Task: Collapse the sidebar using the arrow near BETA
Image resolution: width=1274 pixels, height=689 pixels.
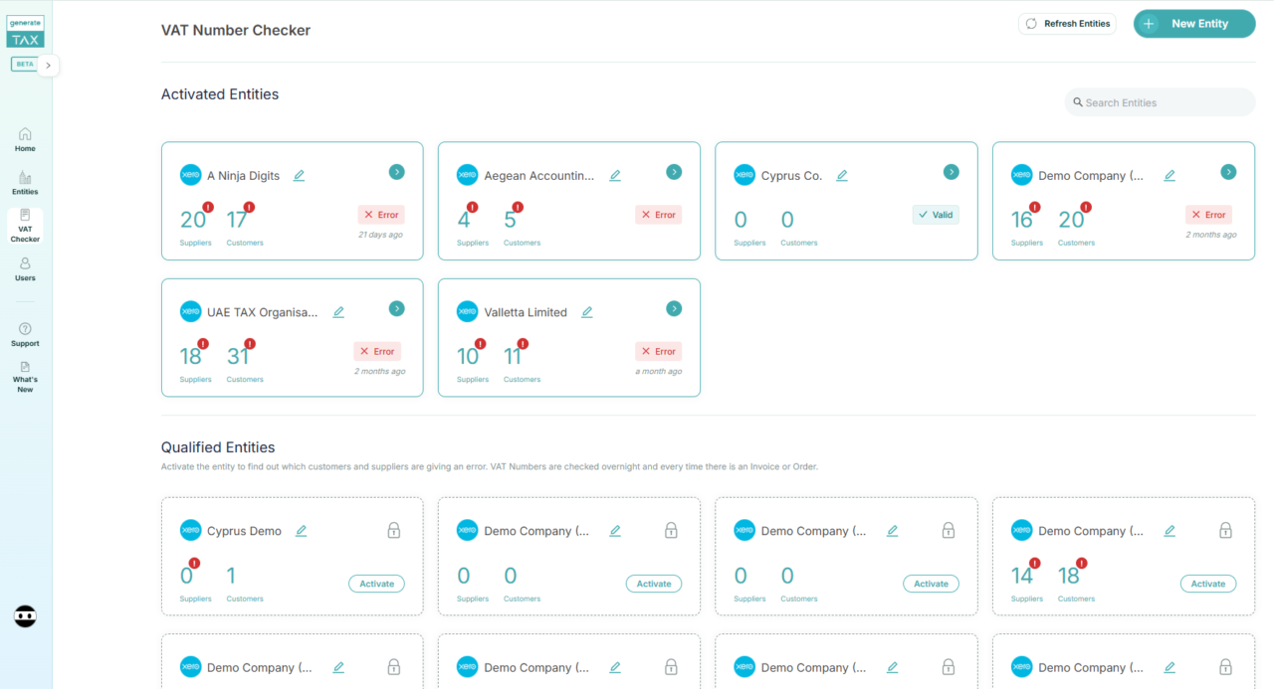Action: click(46, 64)
